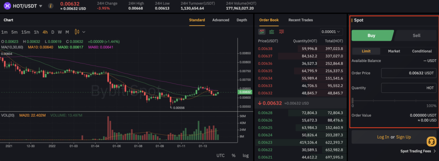Click the 0.00637 sell order row
The height and width of the screenshot is (161, 439).
pyautogui.click(x=301, y=56)
